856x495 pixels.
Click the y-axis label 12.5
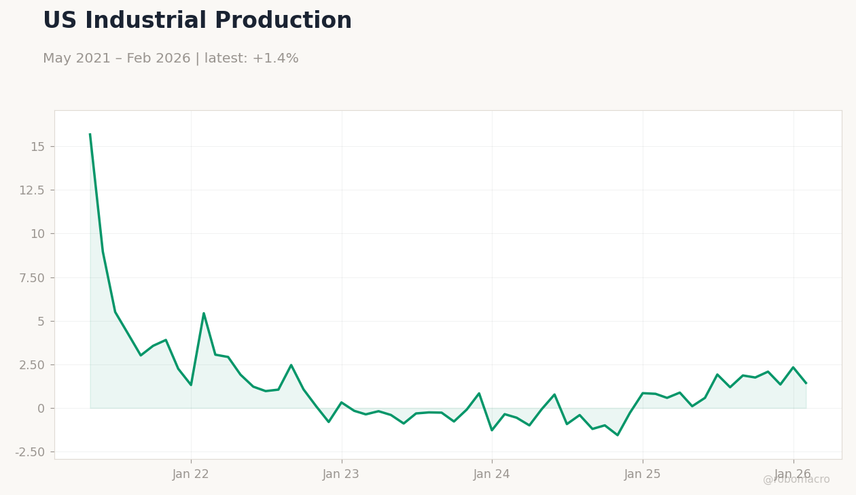(31, 190)
